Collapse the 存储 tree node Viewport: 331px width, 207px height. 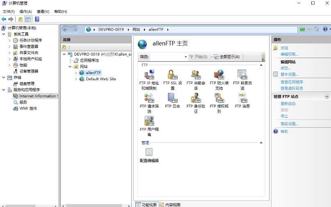[4, 77]
